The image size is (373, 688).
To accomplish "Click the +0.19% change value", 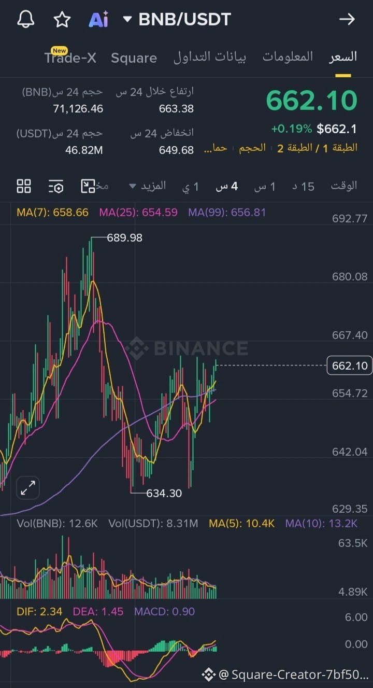I will [292, 129].
